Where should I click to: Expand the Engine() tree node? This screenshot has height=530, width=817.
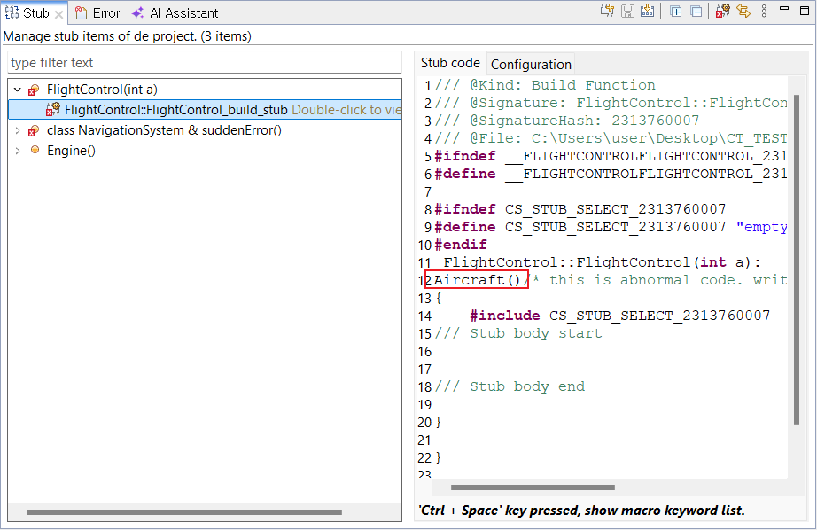(x=18, y=151)
